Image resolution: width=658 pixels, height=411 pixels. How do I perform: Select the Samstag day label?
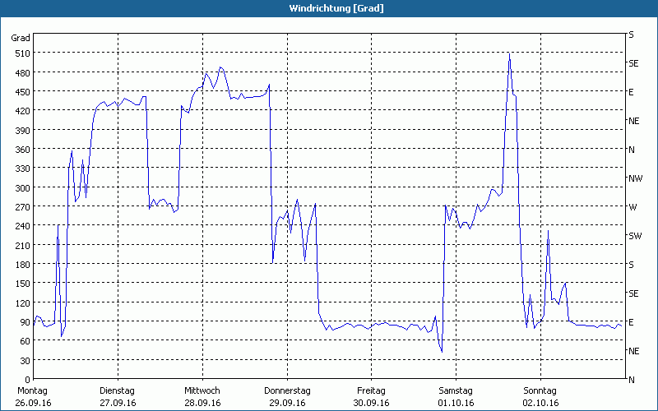[456, 390]
